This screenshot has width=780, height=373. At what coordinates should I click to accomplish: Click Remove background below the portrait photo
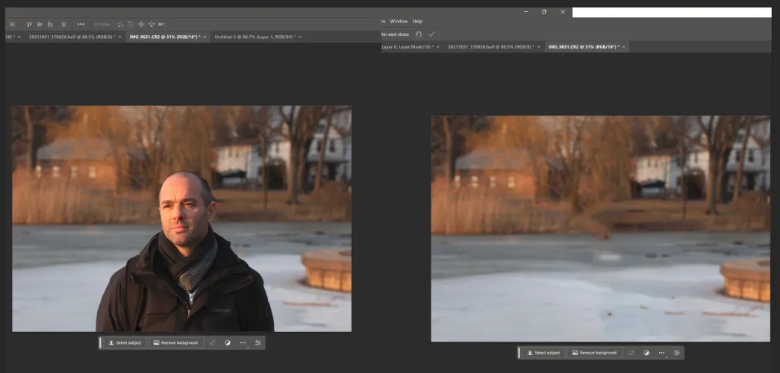pyautogui.click(x=175, y=342)
